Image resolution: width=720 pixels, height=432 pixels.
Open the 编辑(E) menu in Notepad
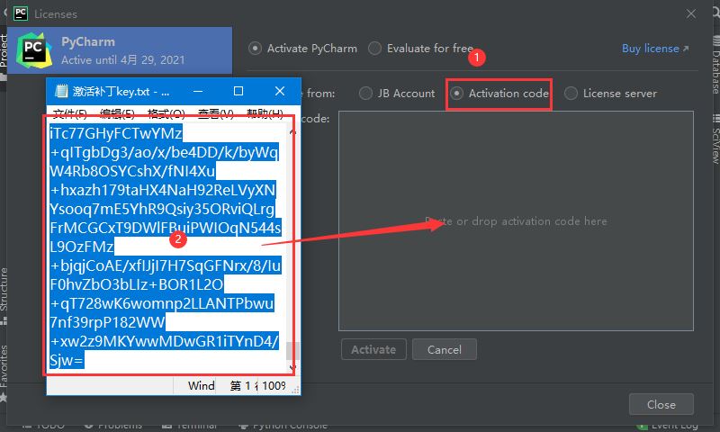tap(118, 113)
